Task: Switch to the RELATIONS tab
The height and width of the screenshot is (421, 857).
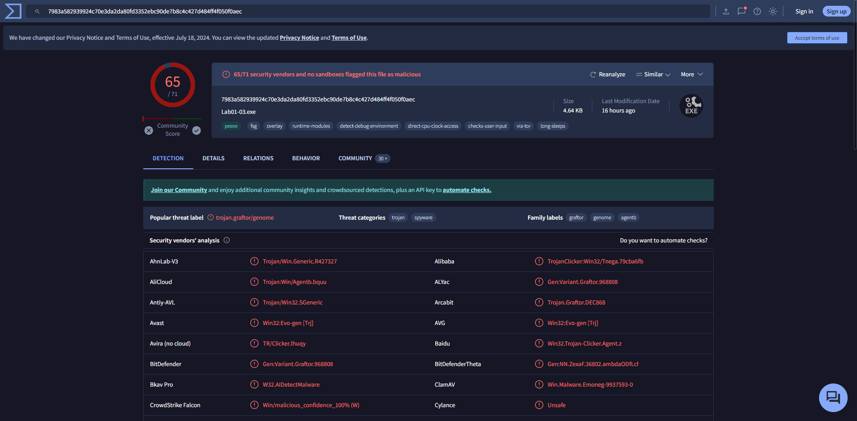Action: click(x=258, y=158)
